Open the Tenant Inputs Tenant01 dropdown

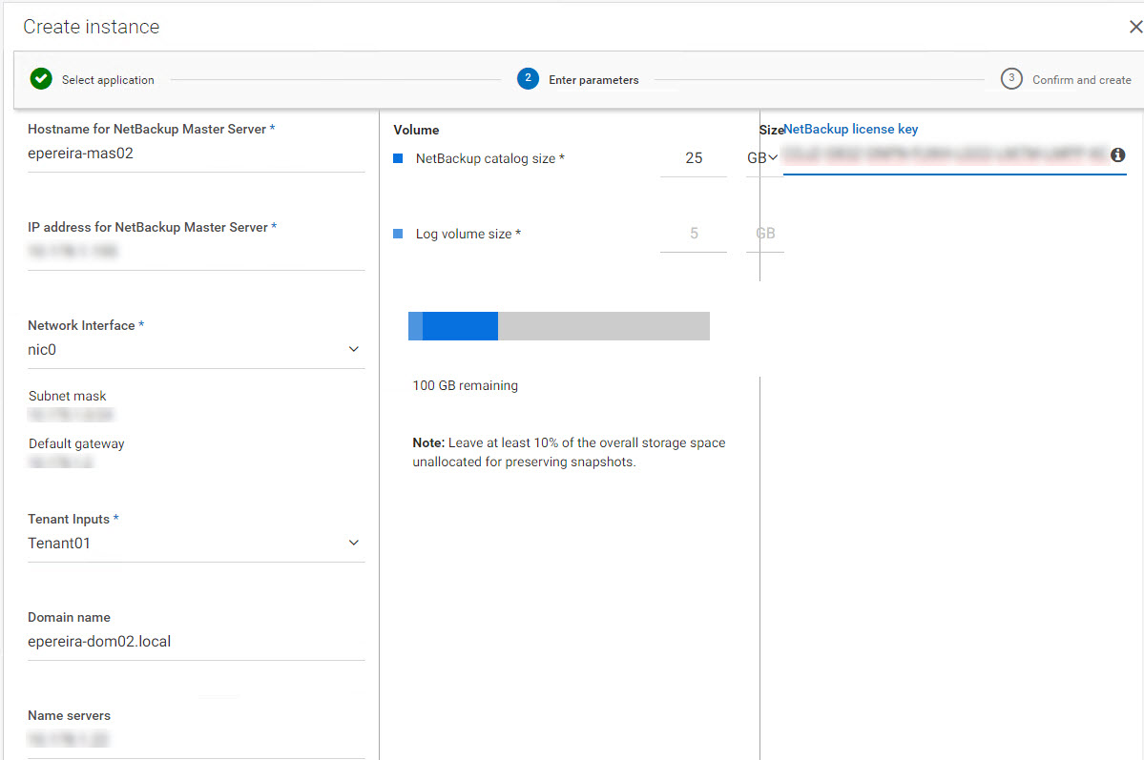[x=196, y=543]
